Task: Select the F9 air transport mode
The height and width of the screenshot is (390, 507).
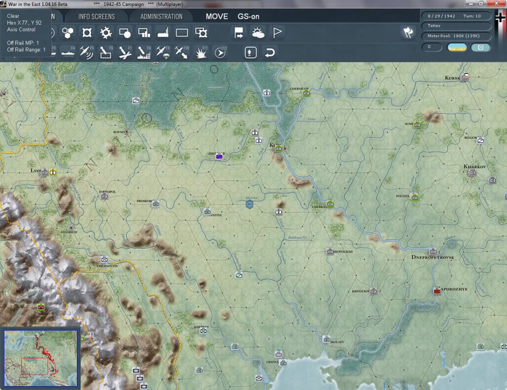Action: click(163, 53)
